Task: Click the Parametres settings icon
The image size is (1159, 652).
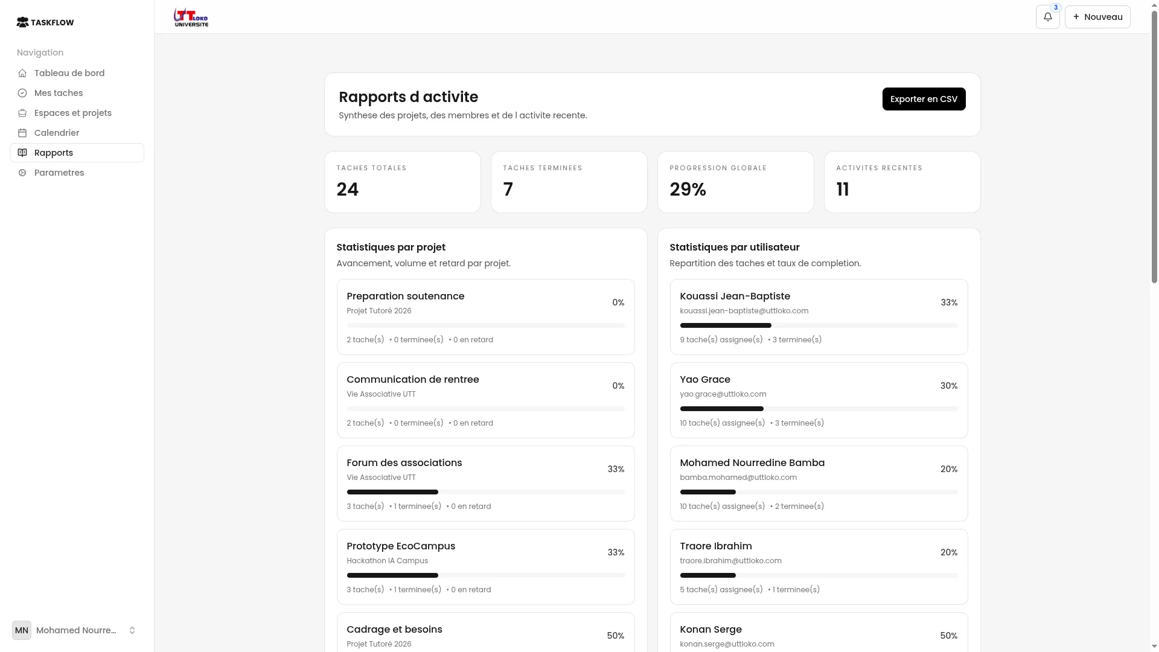Action: point(22,173)
